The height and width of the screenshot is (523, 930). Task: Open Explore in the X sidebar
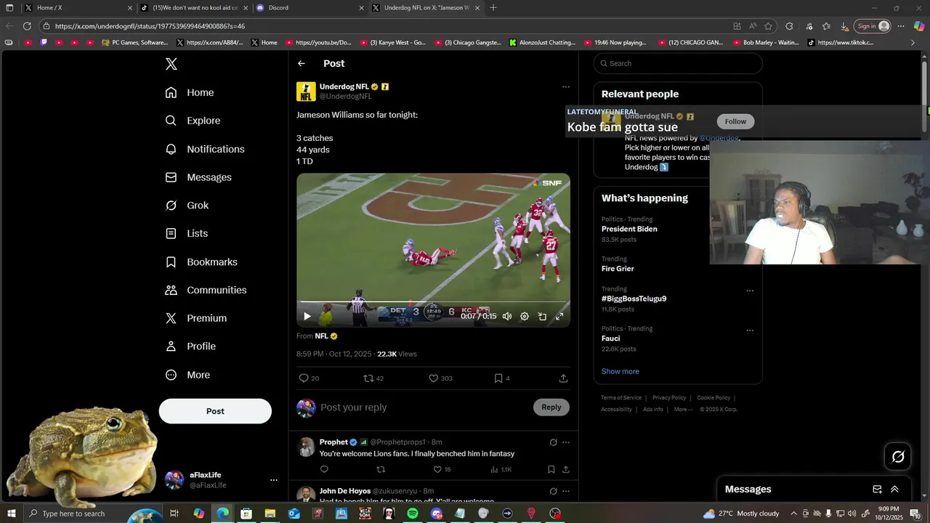click(193, 121)
